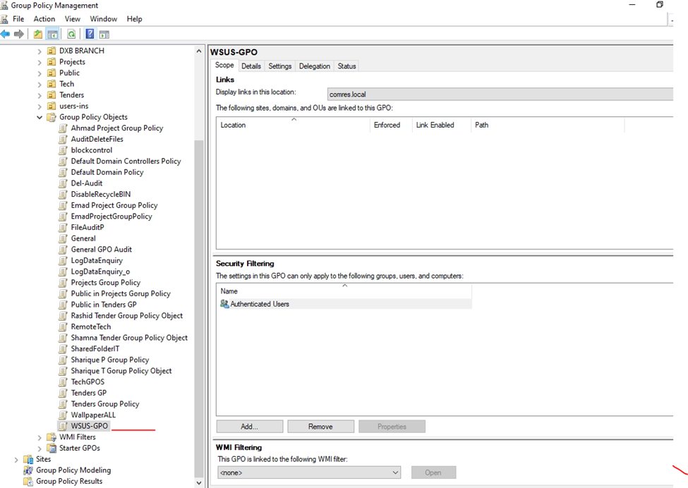The image size is (688, 488).
Task: Expand the WMI Filters node
Action: tap(40, 437)
